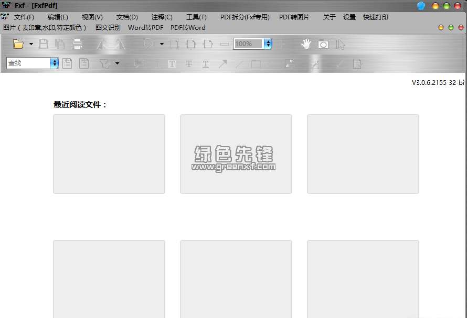
Task: Select the camera snapshot tool
Action: (x=323, y=45)
